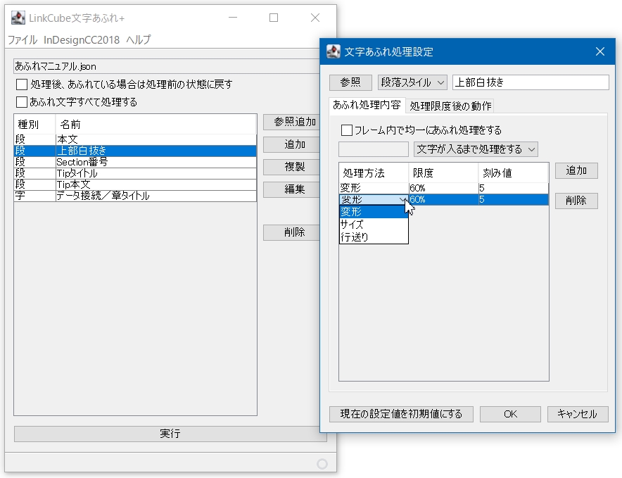Click the LinkCube app icon in title bar
The height and width of the screenshot is (478, 622).
(x=18, y=18)
